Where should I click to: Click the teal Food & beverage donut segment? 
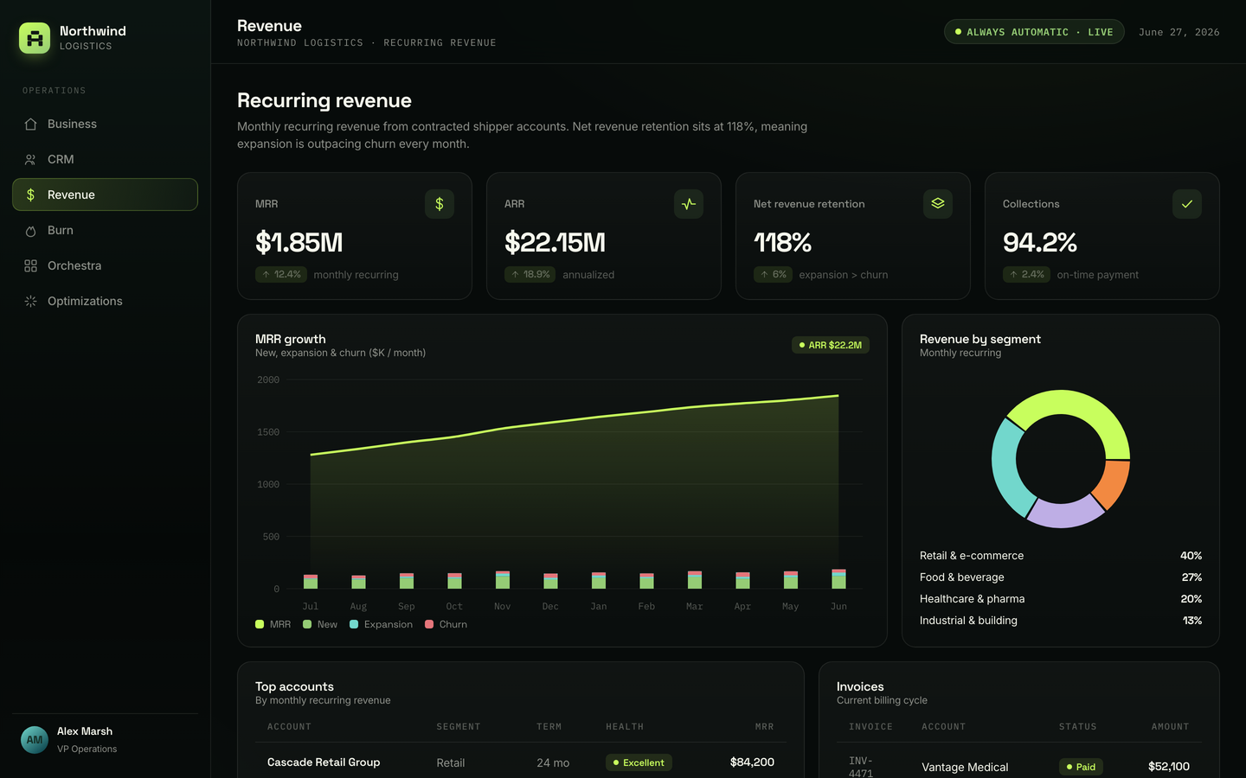pyautogui.click(x=1006, y=469)
